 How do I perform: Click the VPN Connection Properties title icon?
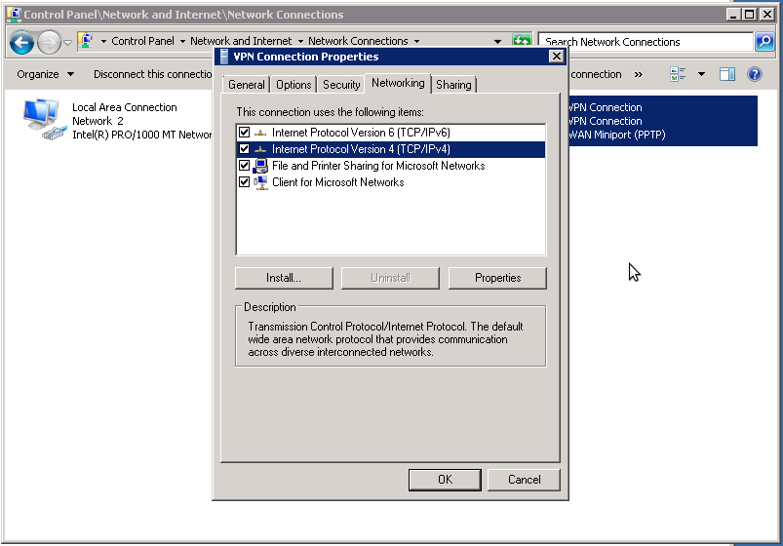[224, 57]
